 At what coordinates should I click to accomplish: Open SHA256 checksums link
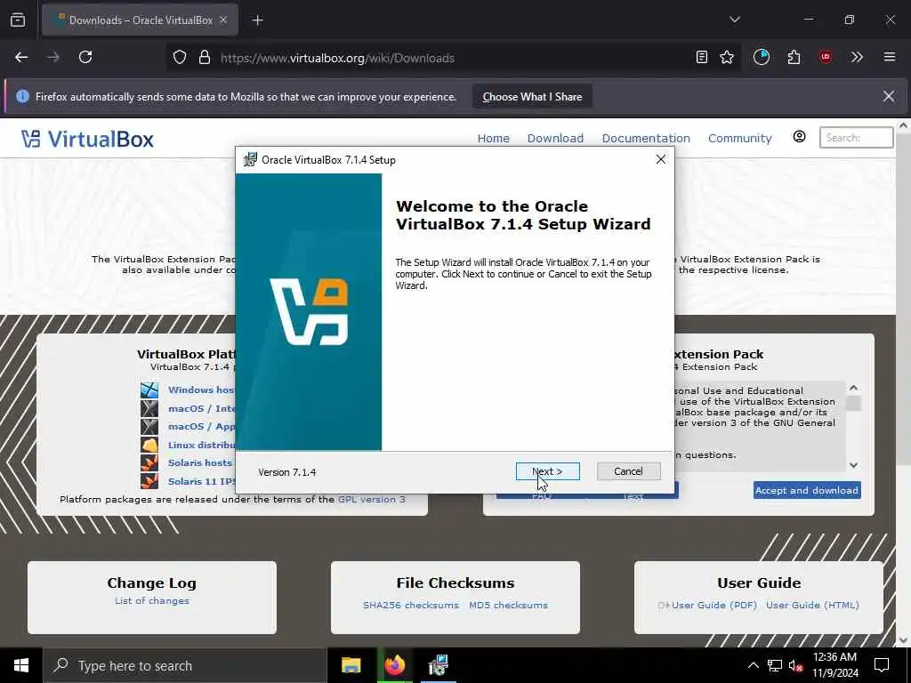click(x=411, y=605)
